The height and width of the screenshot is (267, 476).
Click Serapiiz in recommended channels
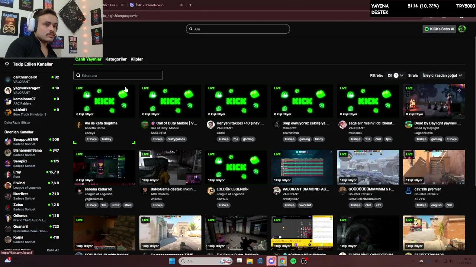coord(32,163)
